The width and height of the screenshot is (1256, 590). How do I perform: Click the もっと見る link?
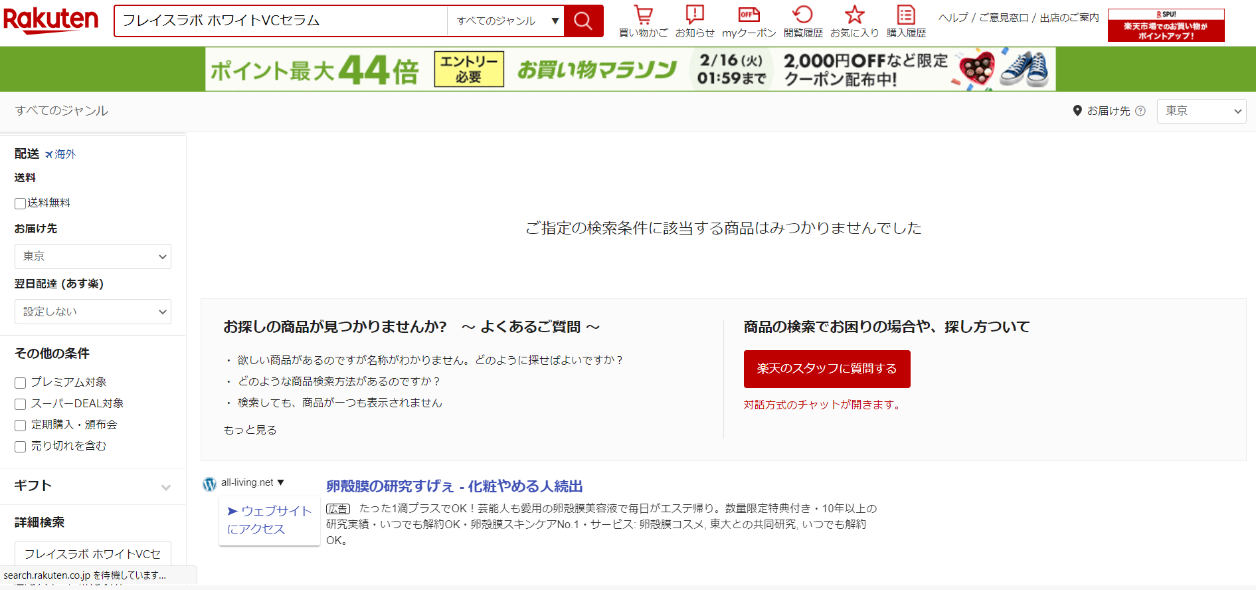[250, 430]
